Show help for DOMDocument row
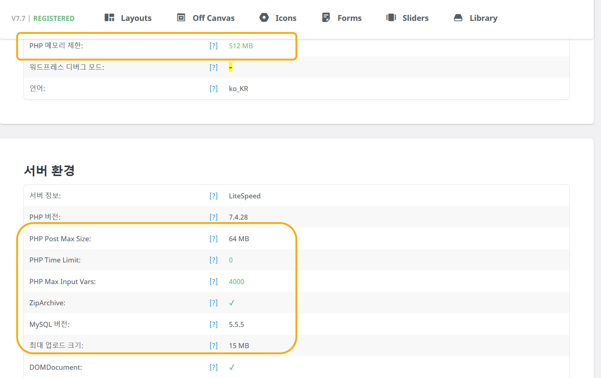Image resolution: width=601 pixels, height=378 pixels. click(214, 367)
